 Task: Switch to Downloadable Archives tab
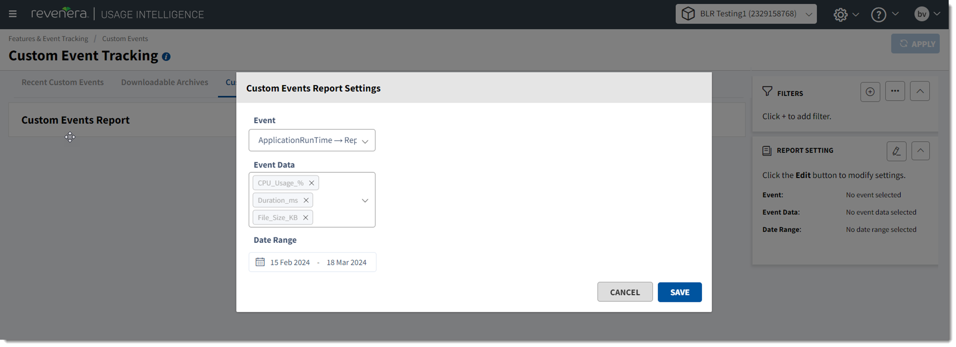tap(164, 82)
